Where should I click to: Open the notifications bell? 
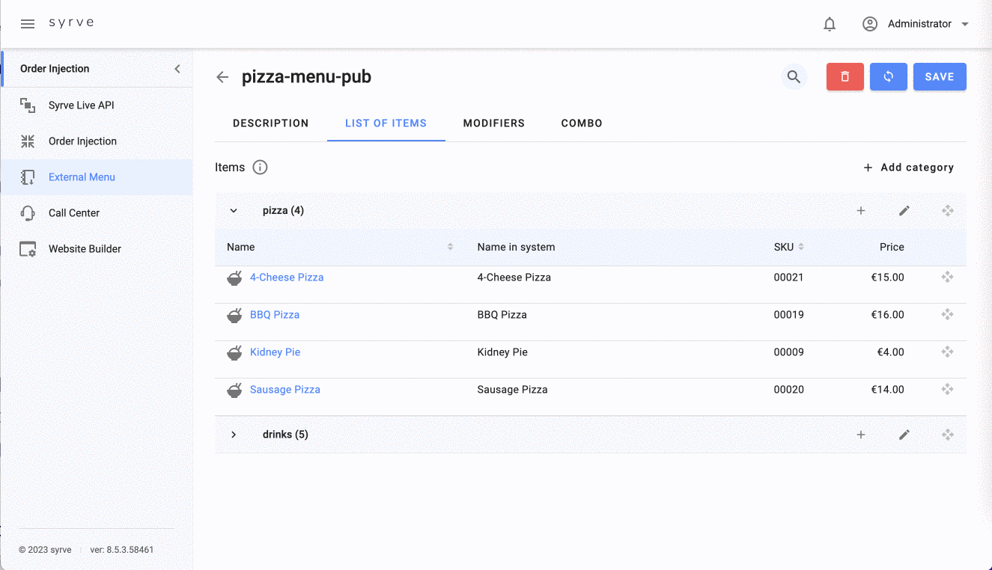829,24
